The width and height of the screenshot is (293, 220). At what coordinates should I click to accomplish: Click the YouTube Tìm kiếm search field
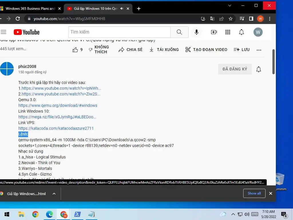tap(119, 32)
